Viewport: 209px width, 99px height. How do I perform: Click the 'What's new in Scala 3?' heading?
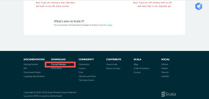coord(69,21)
